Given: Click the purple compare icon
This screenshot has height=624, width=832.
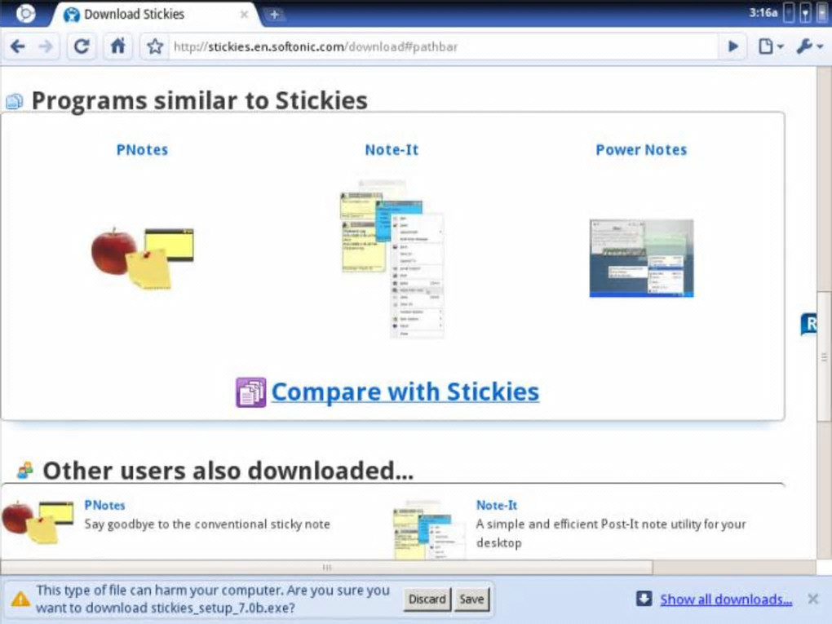Looking at the screenshot, I should click(x=250, y=392).
